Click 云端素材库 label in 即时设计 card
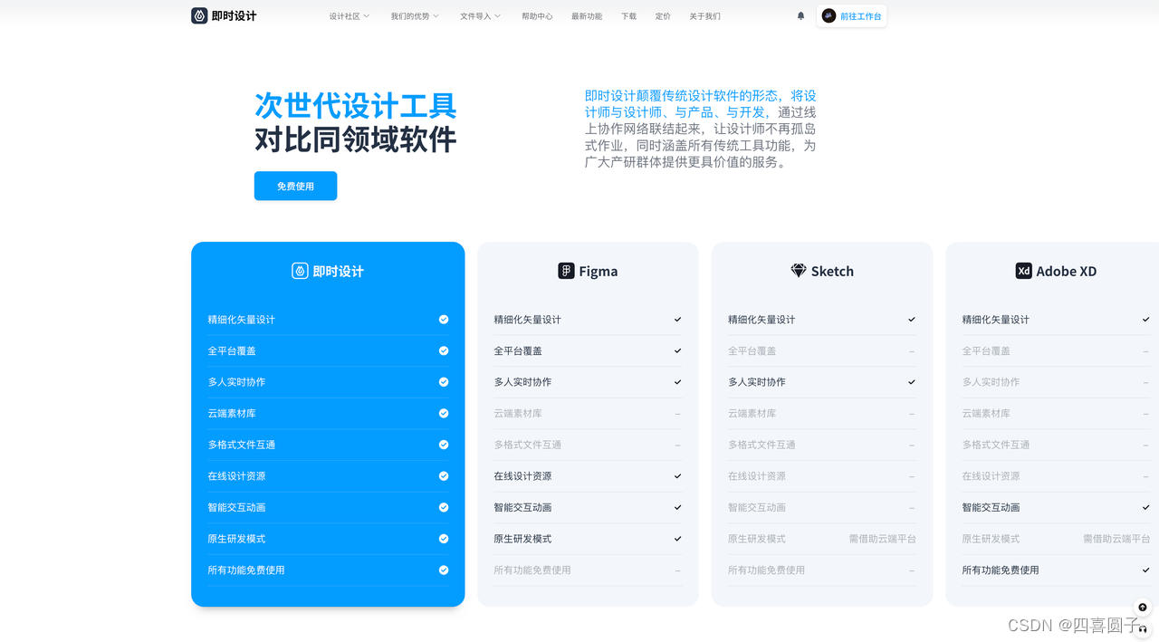This screenshot has width=1159, height=642. point(232,413)
